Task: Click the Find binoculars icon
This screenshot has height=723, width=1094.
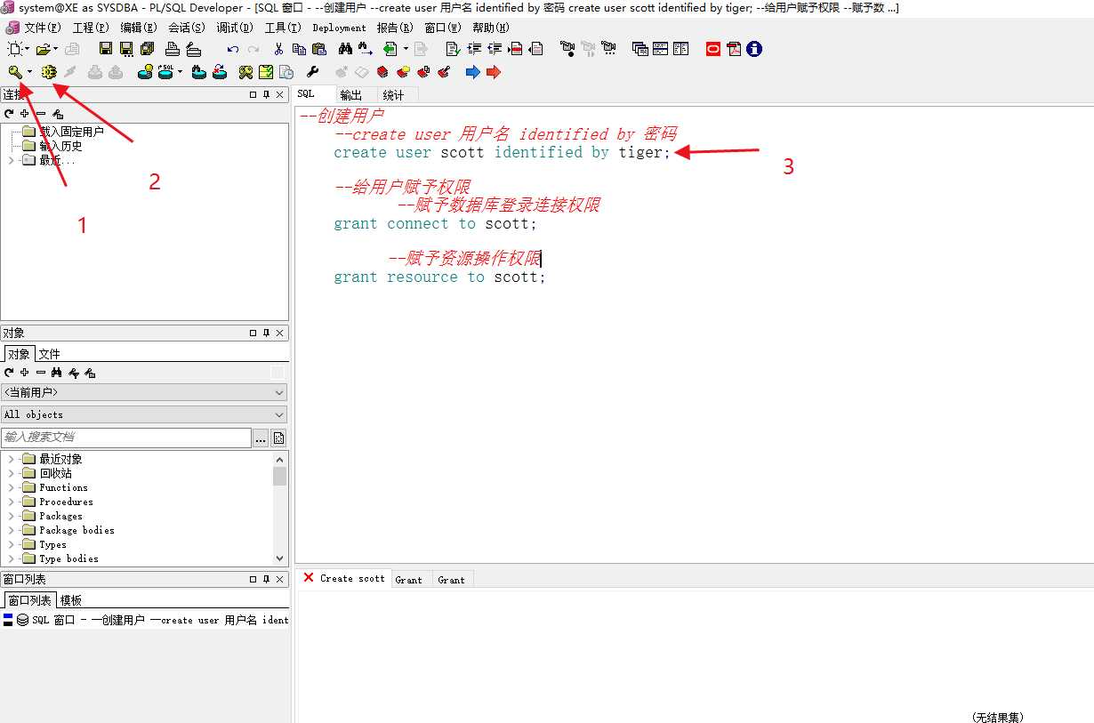Action: point(345,49)
